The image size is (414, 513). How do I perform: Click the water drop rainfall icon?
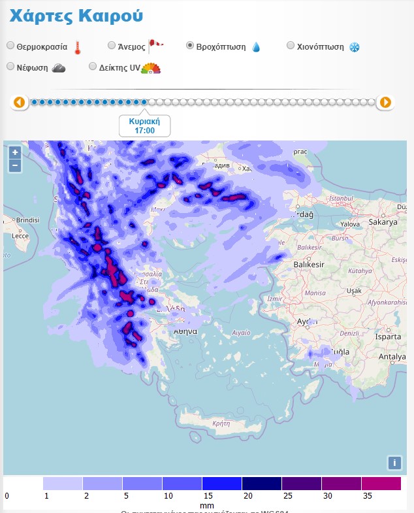pos(256,47)
